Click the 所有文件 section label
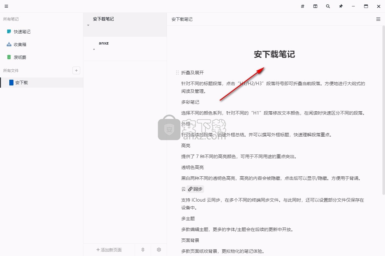This screenshot has height=256, width=385. (11, 70)
